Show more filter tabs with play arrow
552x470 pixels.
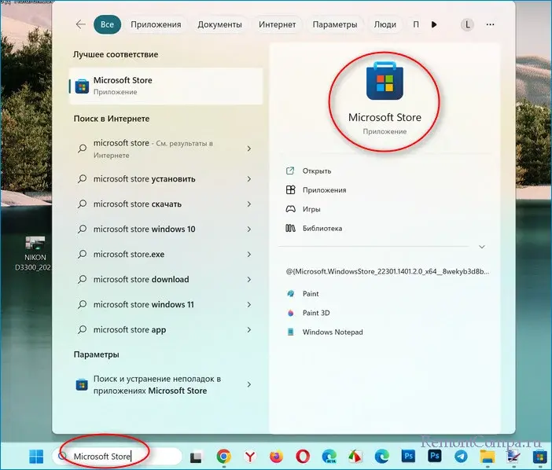[x=434, y=24]
